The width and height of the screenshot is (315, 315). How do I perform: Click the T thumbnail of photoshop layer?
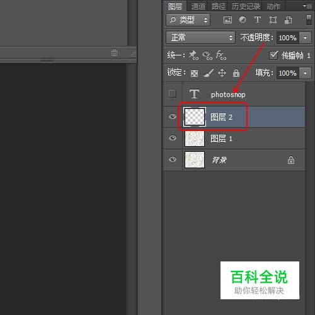pos(194,94)
